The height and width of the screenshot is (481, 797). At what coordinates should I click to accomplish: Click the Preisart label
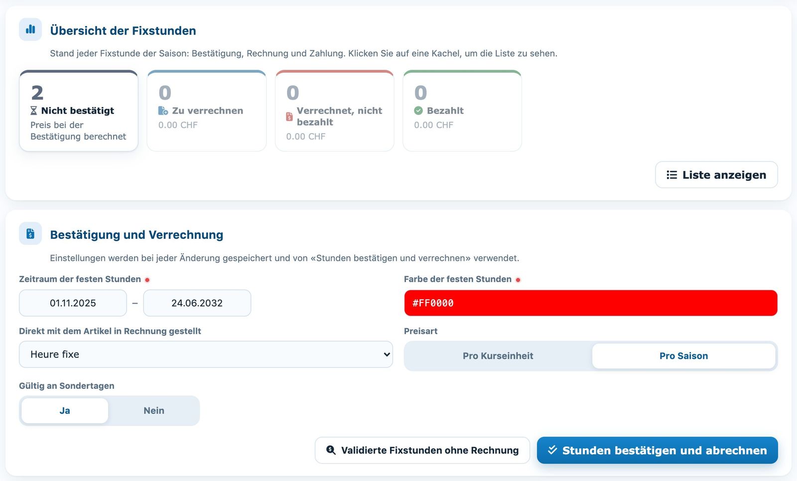[421, 331]
